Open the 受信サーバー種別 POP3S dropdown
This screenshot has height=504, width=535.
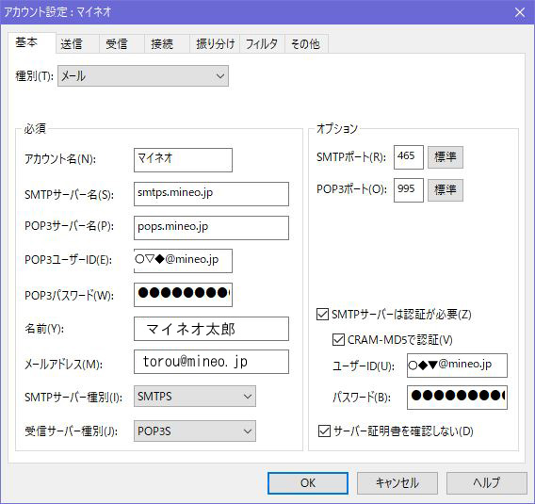click(x=195, y=431)
